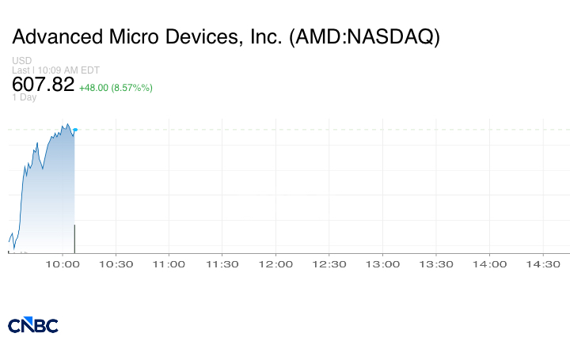The image size is (570, 356).
Task: Click the 11:30 time axis label
Action: (222, 264)
